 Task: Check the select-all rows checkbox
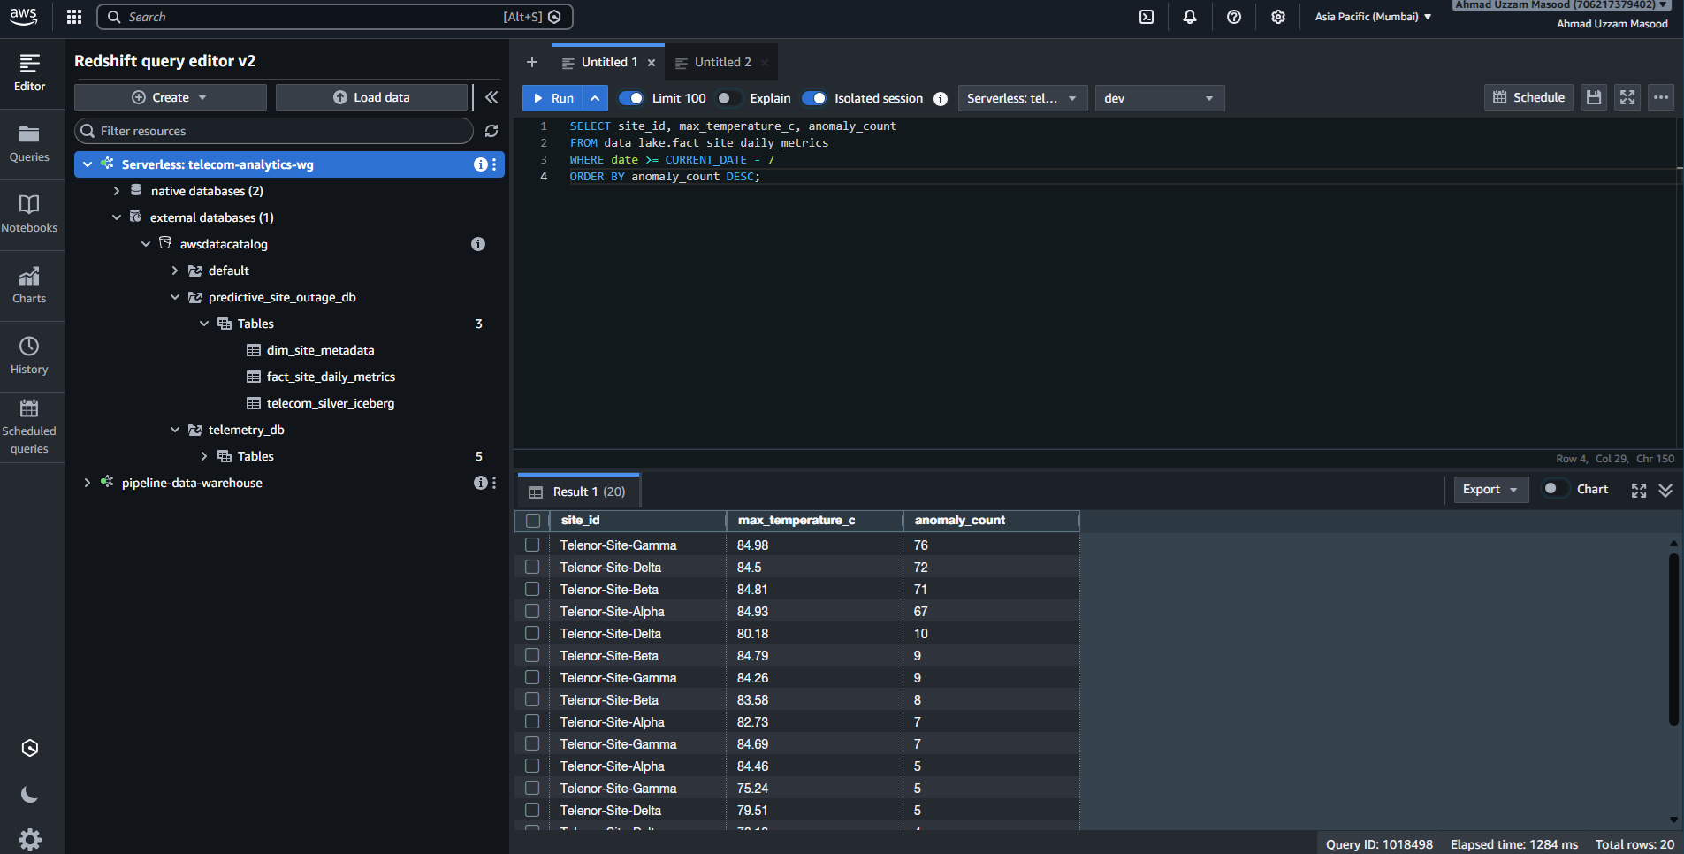533,521
